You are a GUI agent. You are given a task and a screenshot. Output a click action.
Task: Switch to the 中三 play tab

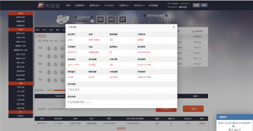[45, 30]
